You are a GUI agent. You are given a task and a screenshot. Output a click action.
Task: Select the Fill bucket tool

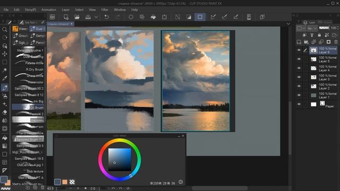click(x=4, y=138)
